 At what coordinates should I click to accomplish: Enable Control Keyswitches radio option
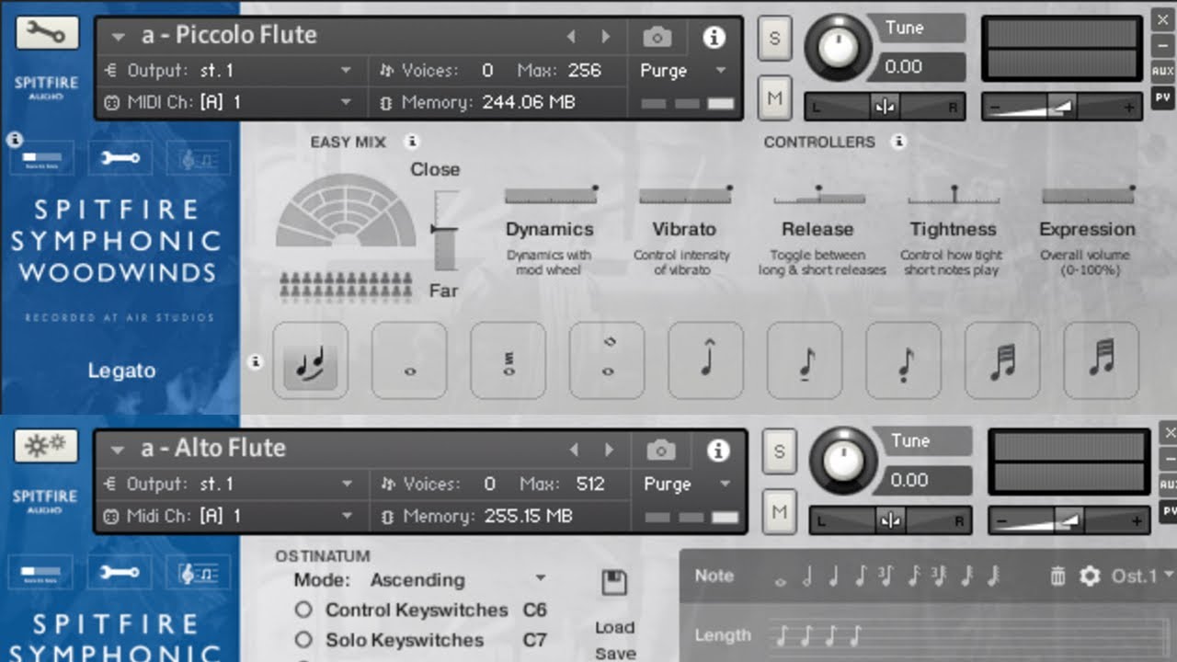(303, 610)
